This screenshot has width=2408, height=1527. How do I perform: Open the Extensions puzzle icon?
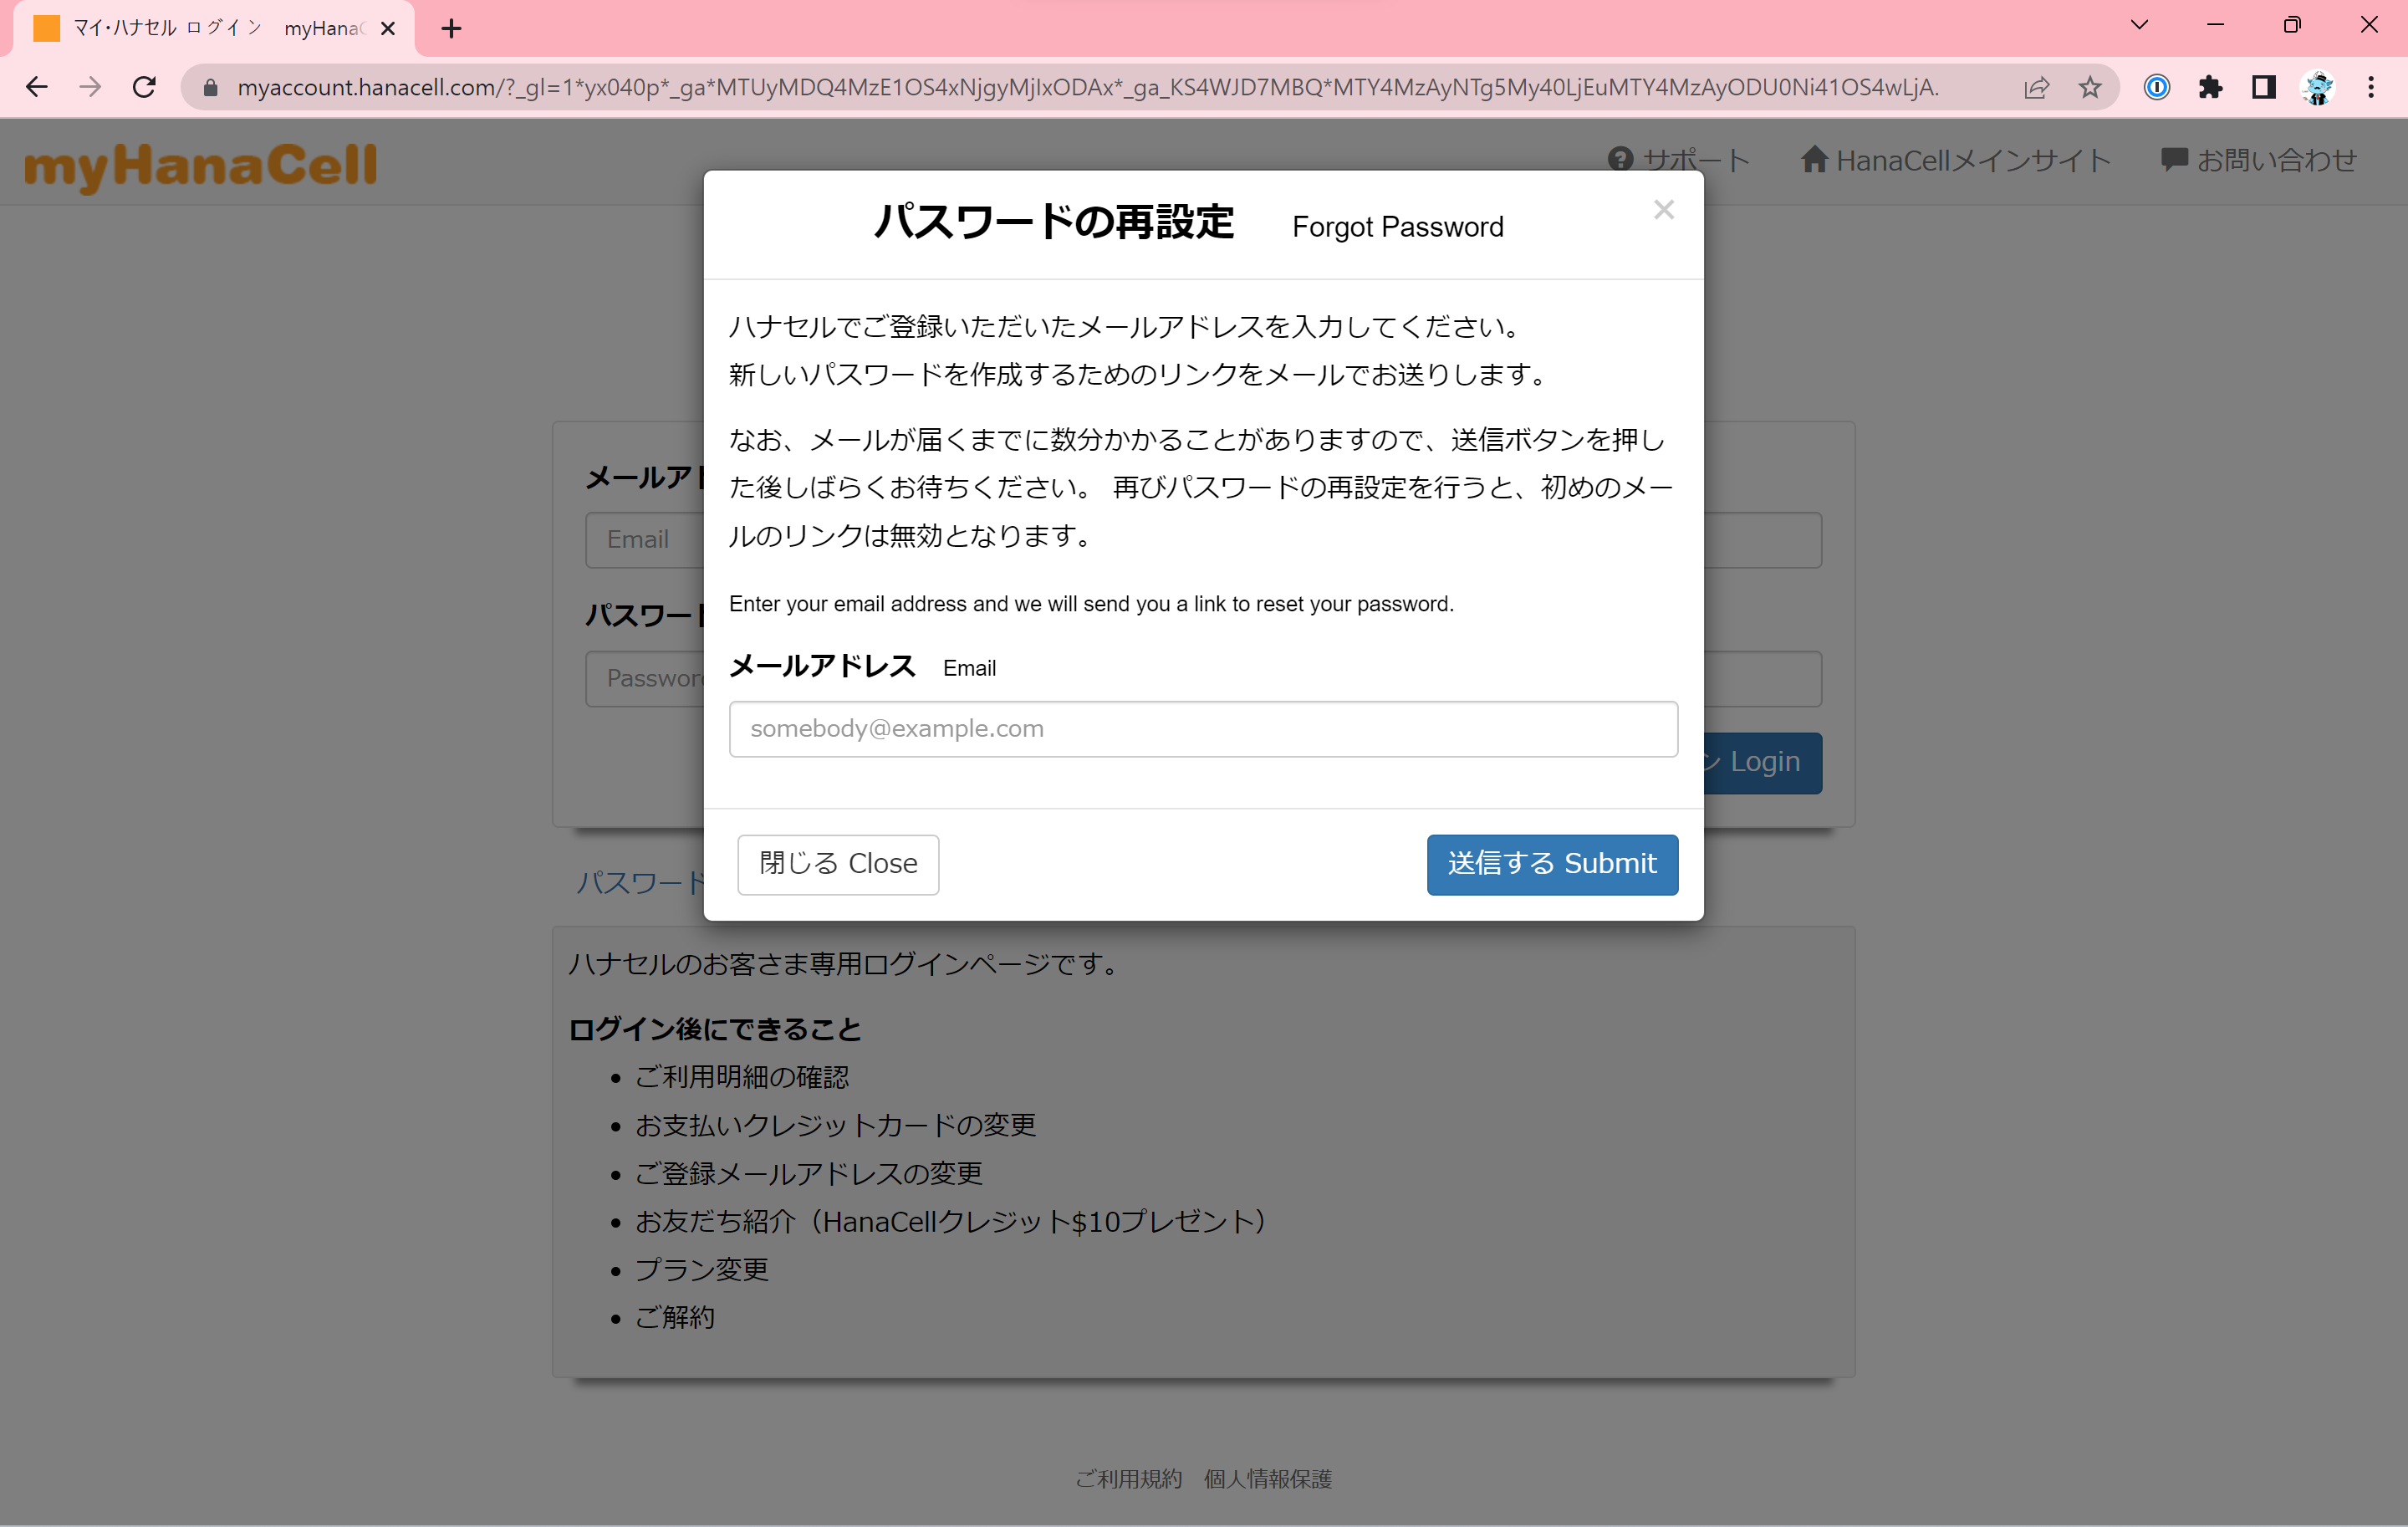[x=2210, y=87]
